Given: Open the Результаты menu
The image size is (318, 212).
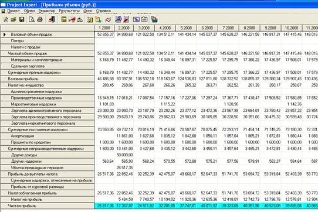Looking at the screenshot, I should coord(69,11).
